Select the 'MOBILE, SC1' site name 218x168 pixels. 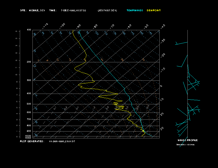[x=37, y=10]
